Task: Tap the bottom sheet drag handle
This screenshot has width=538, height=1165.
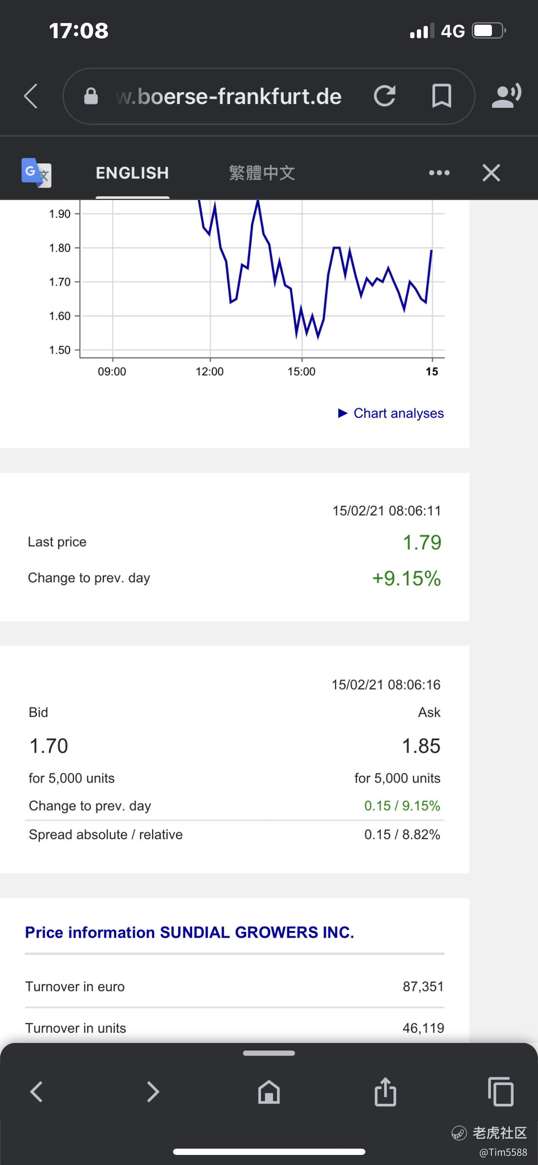Action: [269, 1053]
